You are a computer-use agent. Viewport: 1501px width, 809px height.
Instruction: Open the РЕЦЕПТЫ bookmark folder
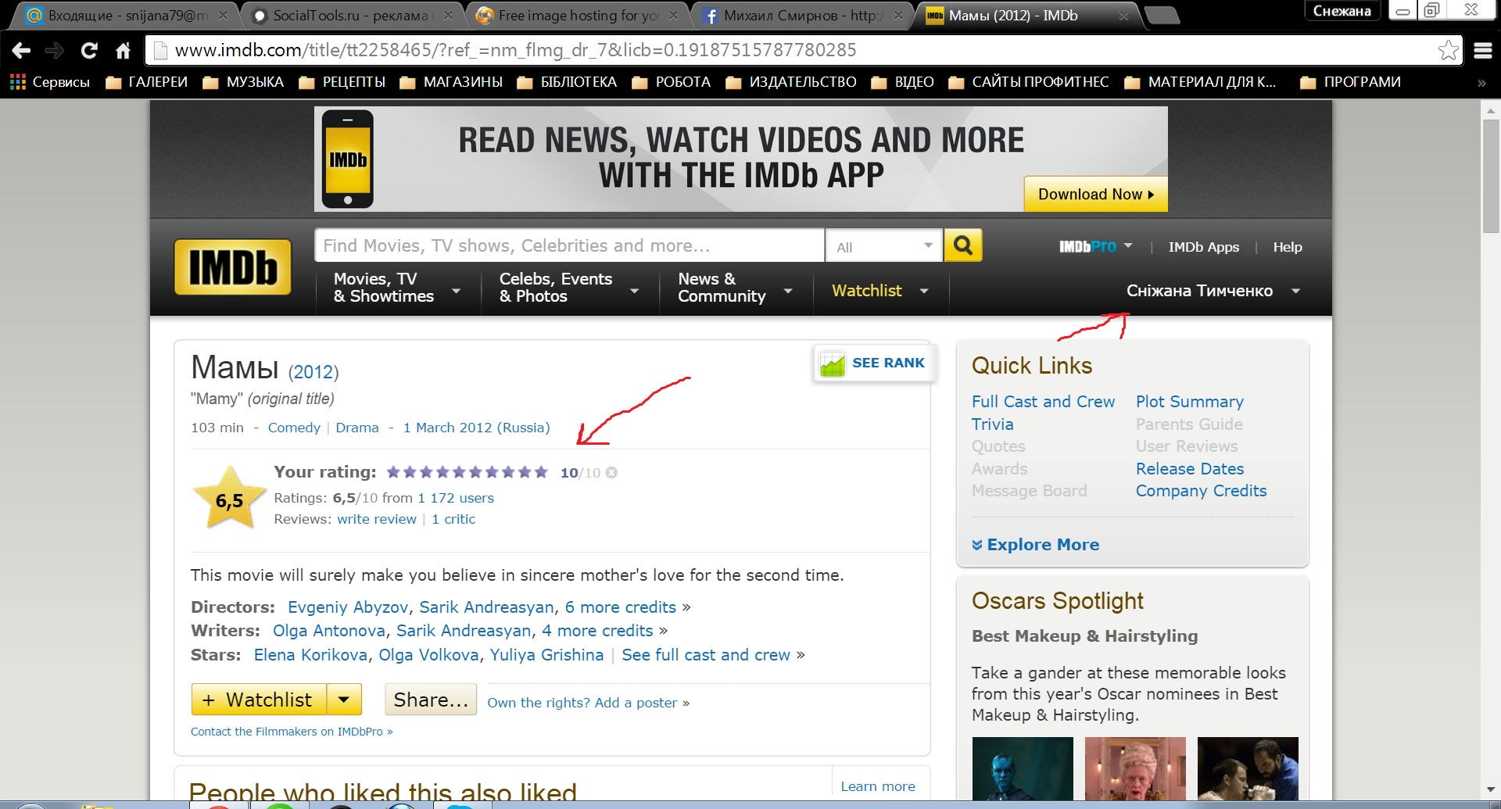click(342, 82)
